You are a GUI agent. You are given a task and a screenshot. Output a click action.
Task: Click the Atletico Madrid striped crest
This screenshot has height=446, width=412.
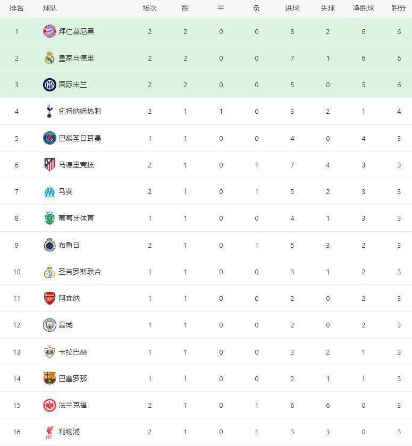(49, 165)
